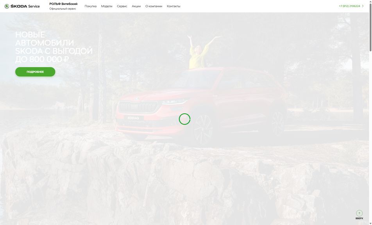
Task: Expand the phone number chevron arrow
Action: (363, 6)
